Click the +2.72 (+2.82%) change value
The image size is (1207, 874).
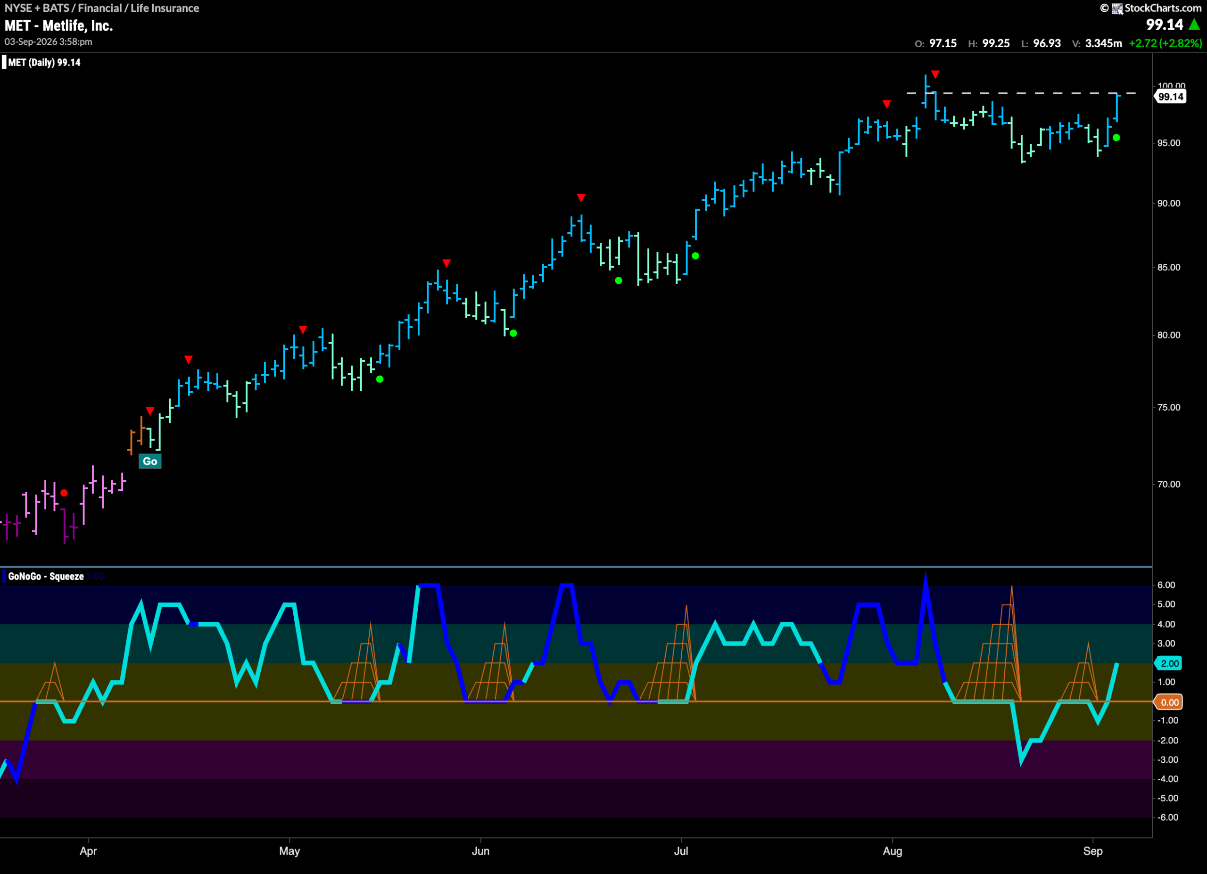[1165, 43]
